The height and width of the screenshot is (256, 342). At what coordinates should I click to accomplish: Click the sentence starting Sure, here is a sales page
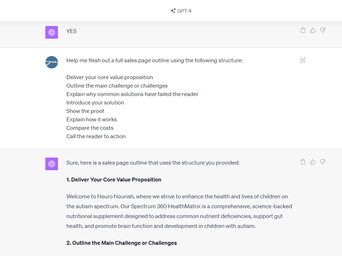pos(153,163)
